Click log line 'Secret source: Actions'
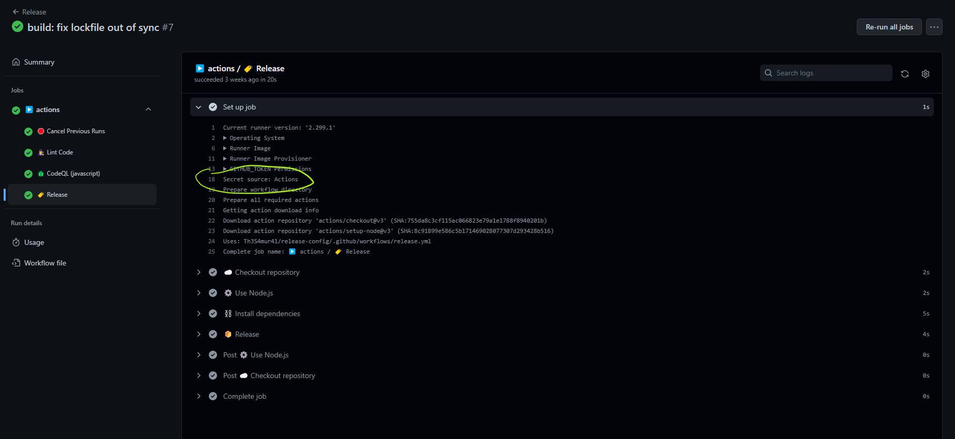Screen dimensions: 955x439 coord(260,179)
